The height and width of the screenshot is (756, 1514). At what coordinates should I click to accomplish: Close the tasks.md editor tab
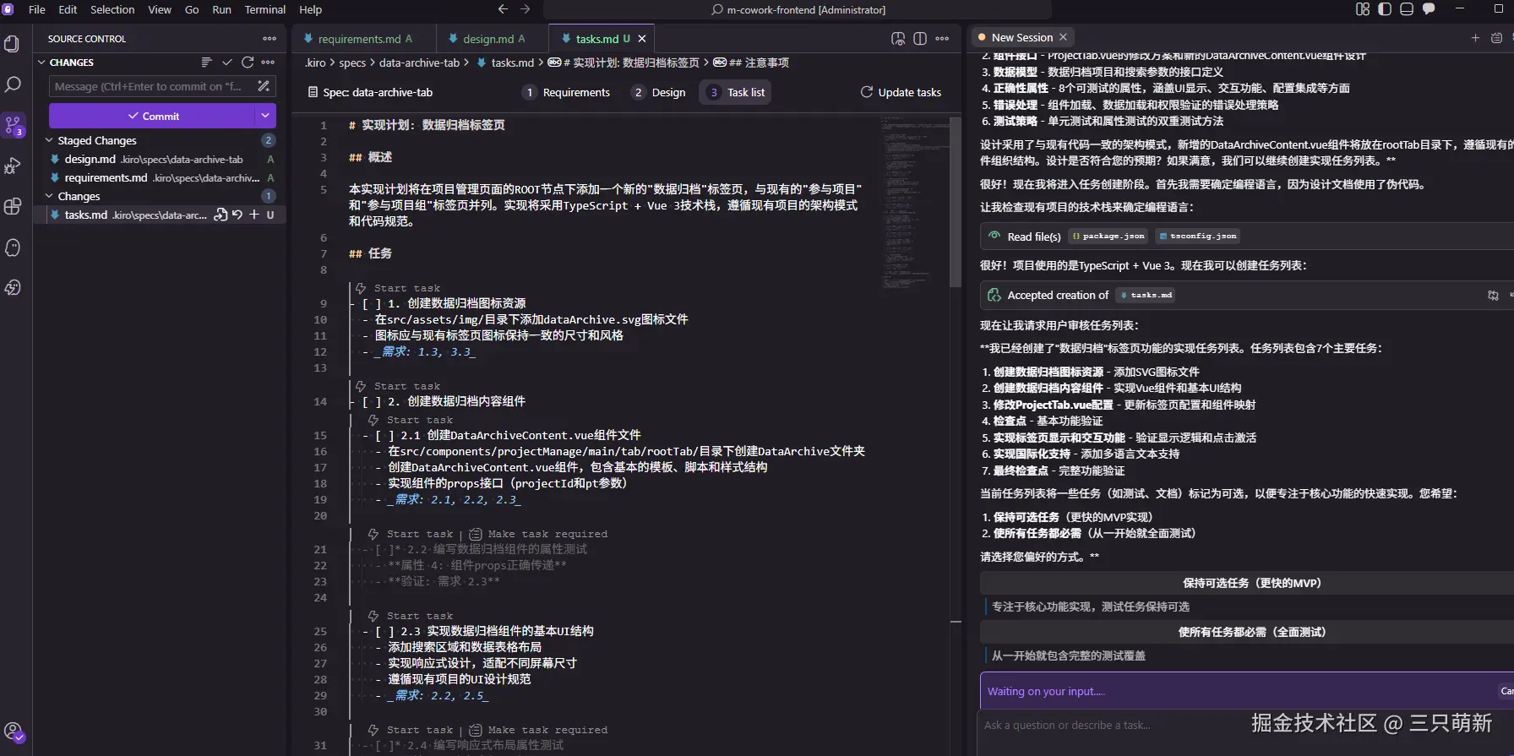tap(642, 39)
